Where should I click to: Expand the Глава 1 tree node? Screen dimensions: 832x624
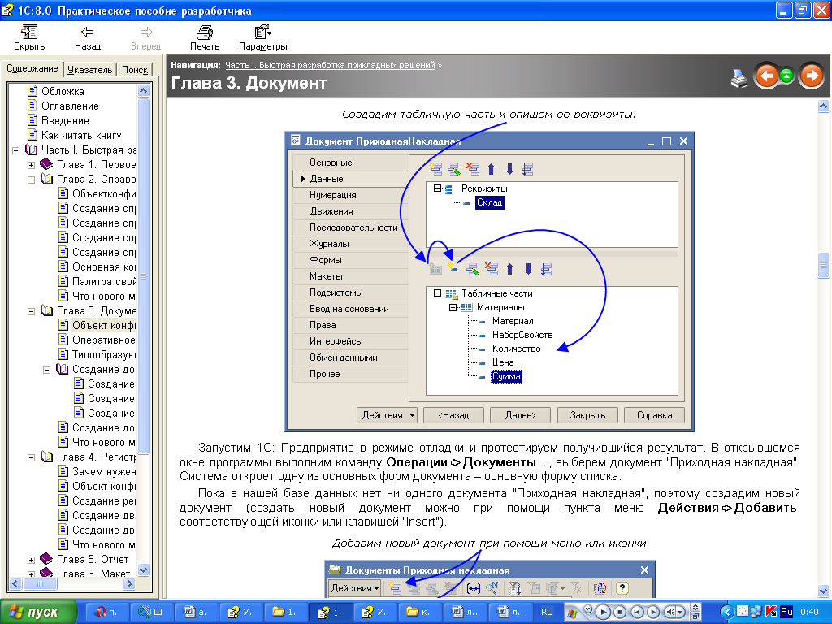coord(32,165)
